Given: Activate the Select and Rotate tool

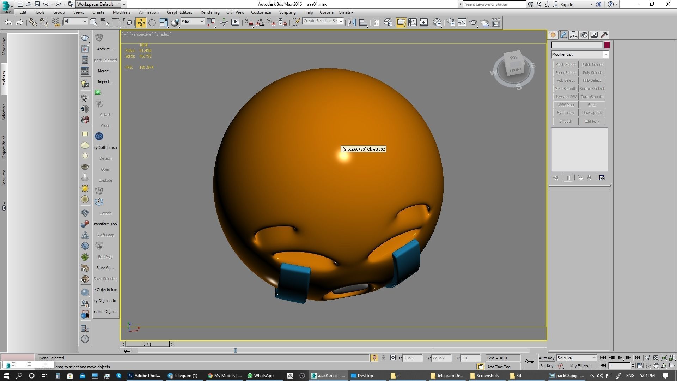Looking at the screenshot, I should pos(152,23).
